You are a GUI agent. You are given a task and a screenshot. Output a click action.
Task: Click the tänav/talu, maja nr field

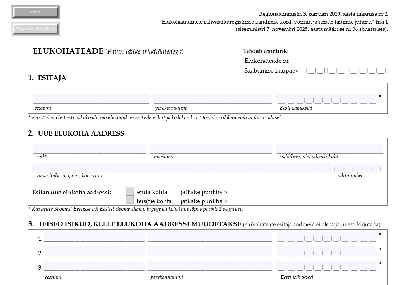pos(181,167)
